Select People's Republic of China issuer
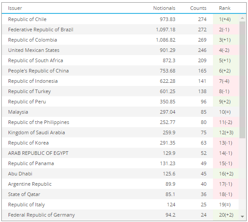 click(39, 71)
